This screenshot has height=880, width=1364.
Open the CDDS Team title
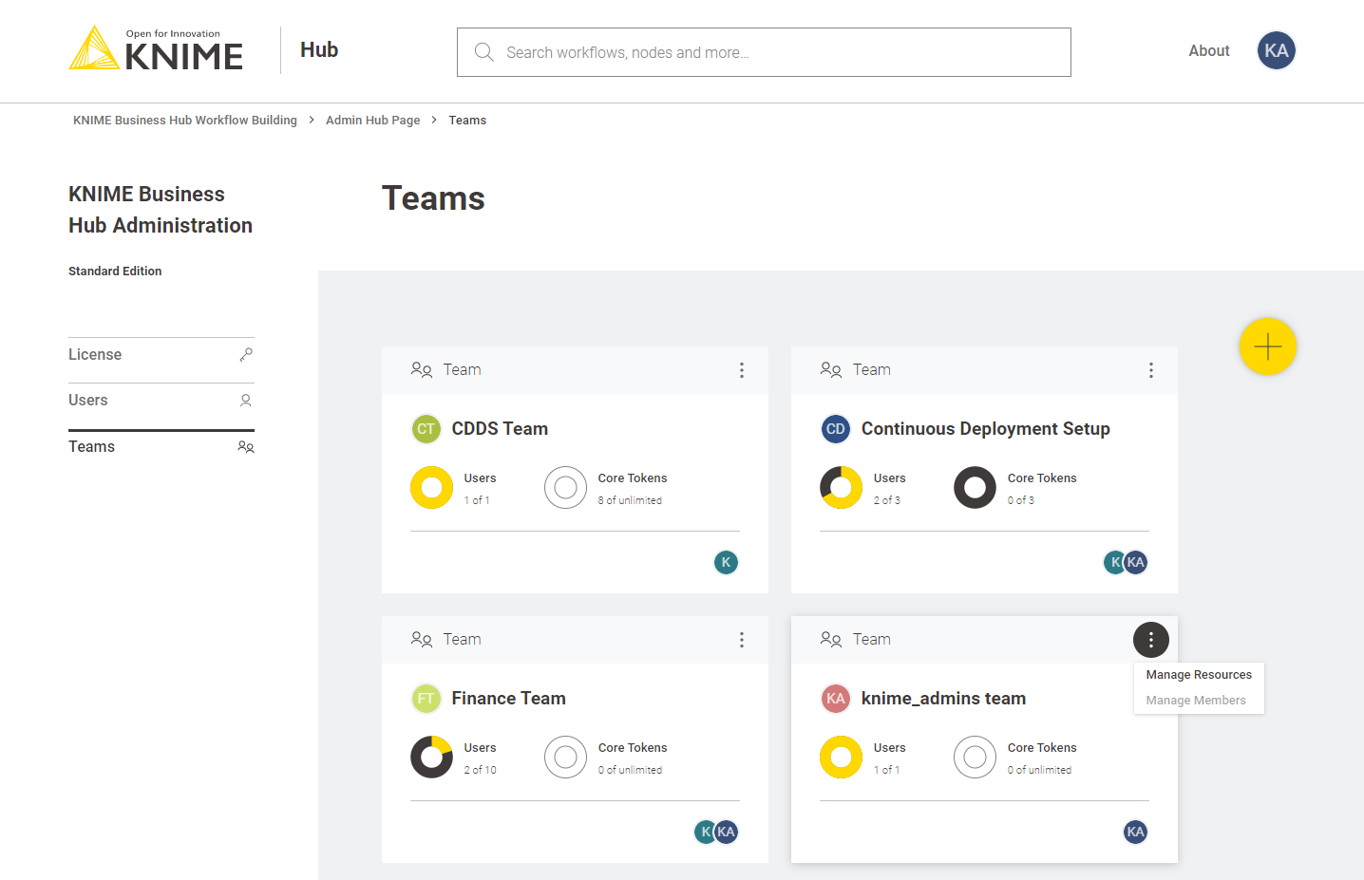[x=500, y=429]
